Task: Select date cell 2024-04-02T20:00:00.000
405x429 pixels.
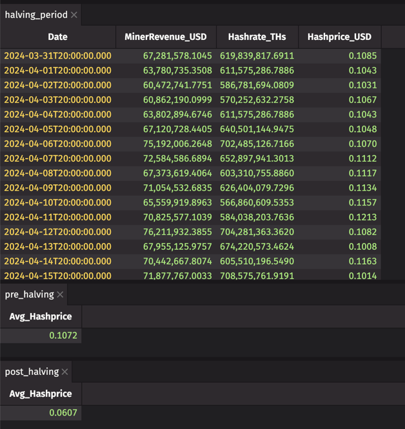Action: pyautogui.click(x=58, y=85)
